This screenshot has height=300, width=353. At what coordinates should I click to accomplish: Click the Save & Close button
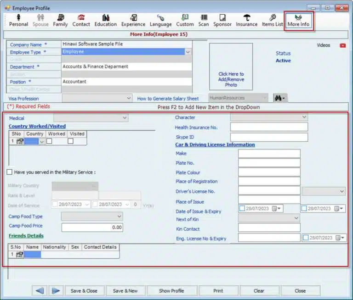point(84,290)
